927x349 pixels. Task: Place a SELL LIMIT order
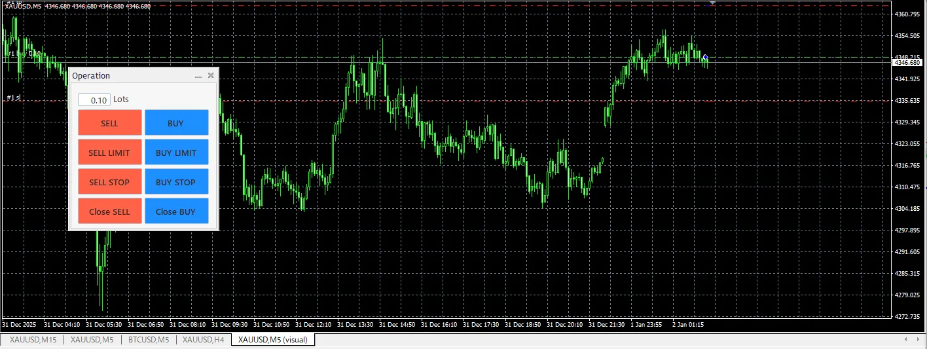110,153
